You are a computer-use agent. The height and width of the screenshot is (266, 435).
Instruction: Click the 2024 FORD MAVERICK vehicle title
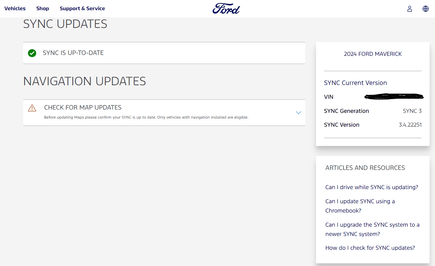coord(373,54)
